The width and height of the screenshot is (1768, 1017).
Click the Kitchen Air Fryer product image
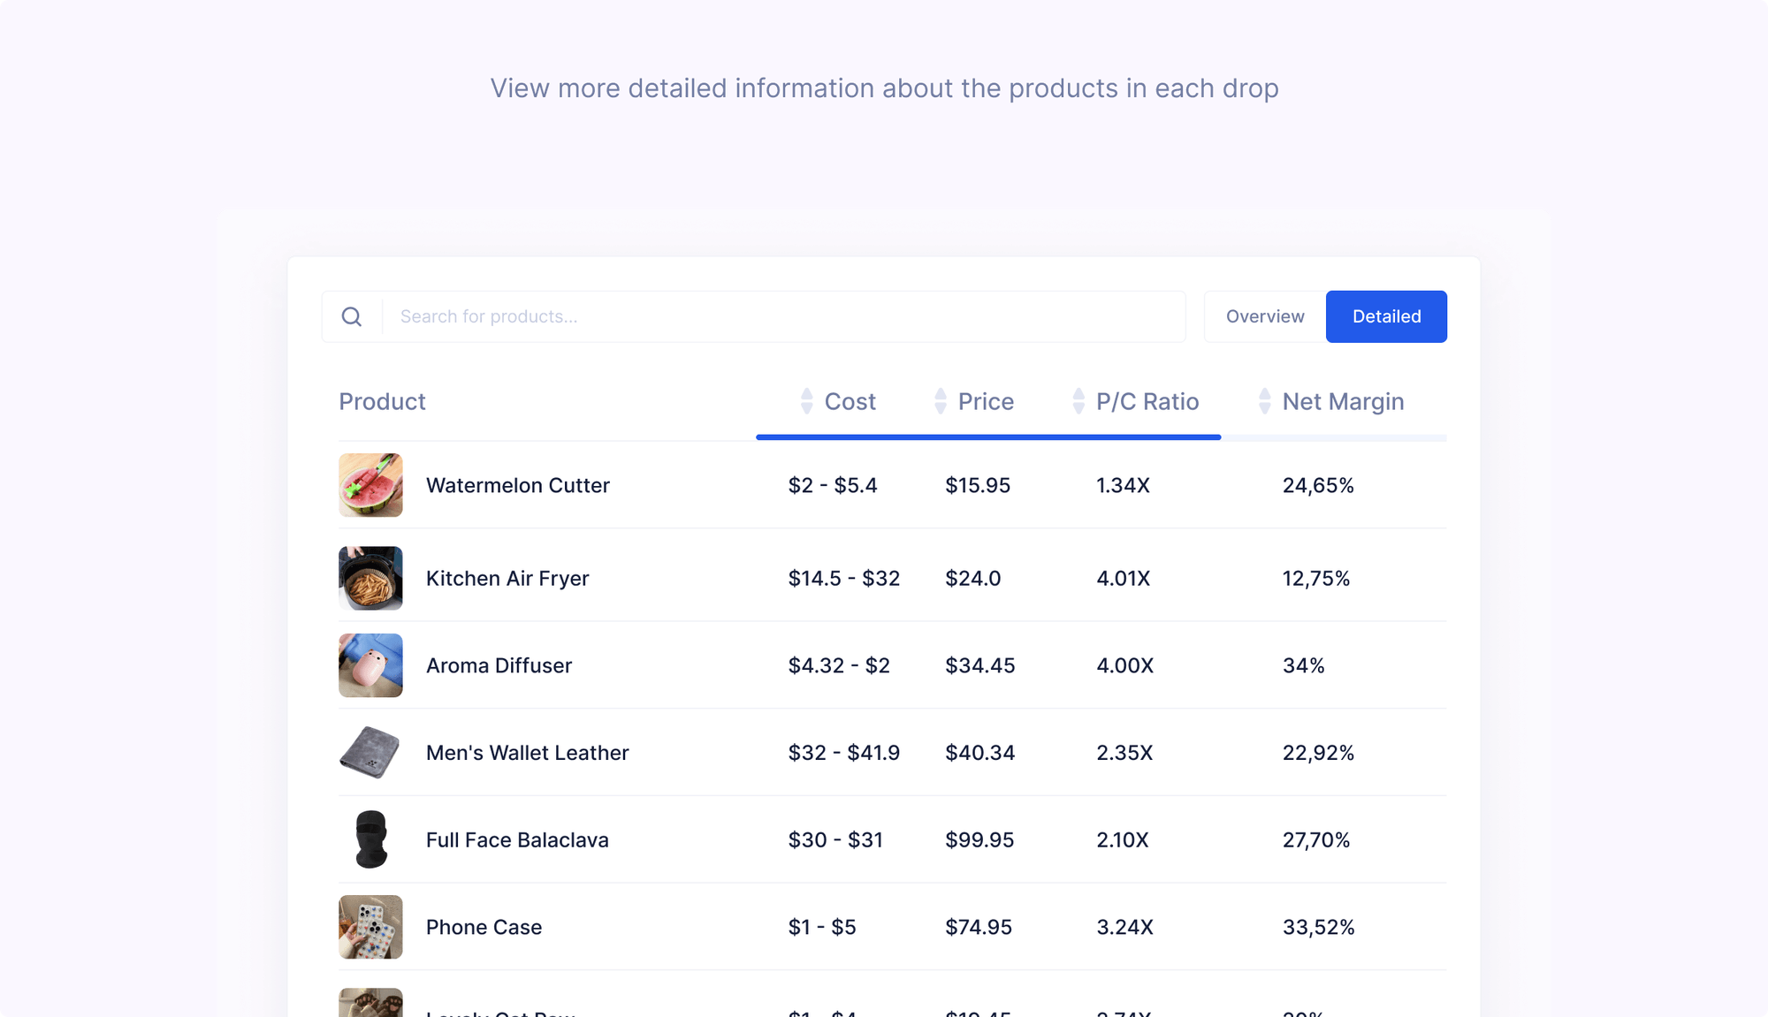pos(370,578)
